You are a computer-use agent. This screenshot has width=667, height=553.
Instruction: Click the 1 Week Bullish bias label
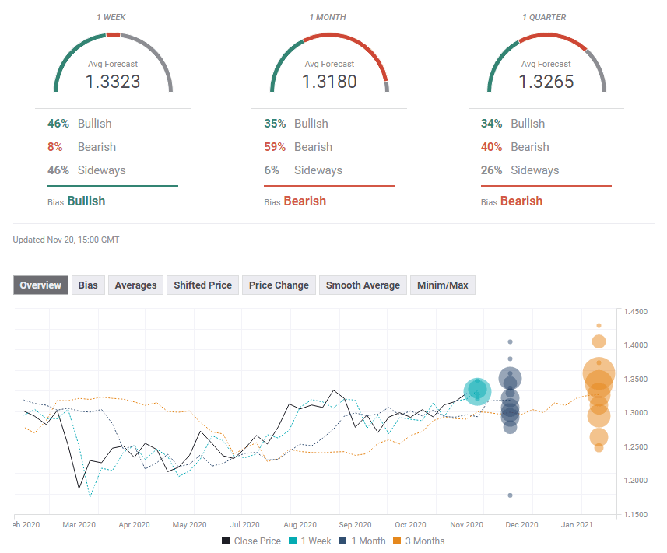86,201
